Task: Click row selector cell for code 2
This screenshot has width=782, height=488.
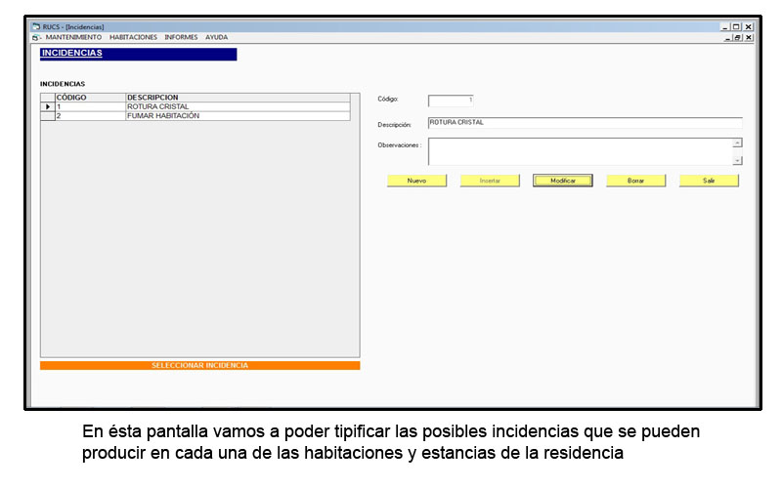Action: 48,115
